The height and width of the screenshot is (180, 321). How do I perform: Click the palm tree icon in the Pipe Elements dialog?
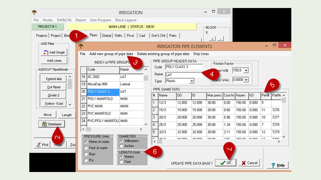point(81,46)
